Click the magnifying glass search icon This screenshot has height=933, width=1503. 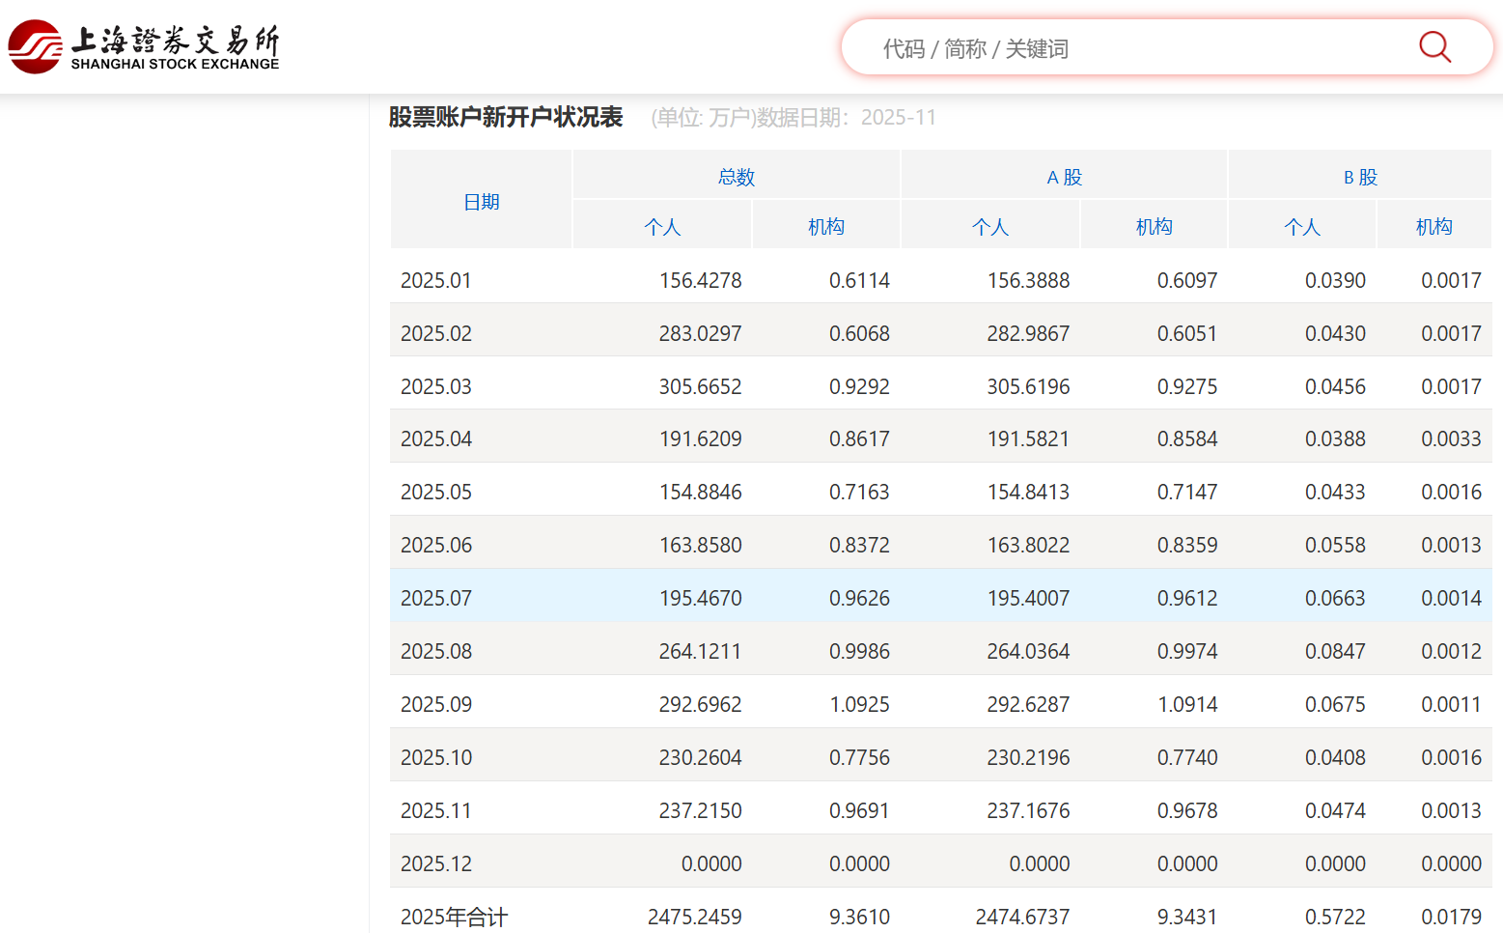(x=1434, y=47)
